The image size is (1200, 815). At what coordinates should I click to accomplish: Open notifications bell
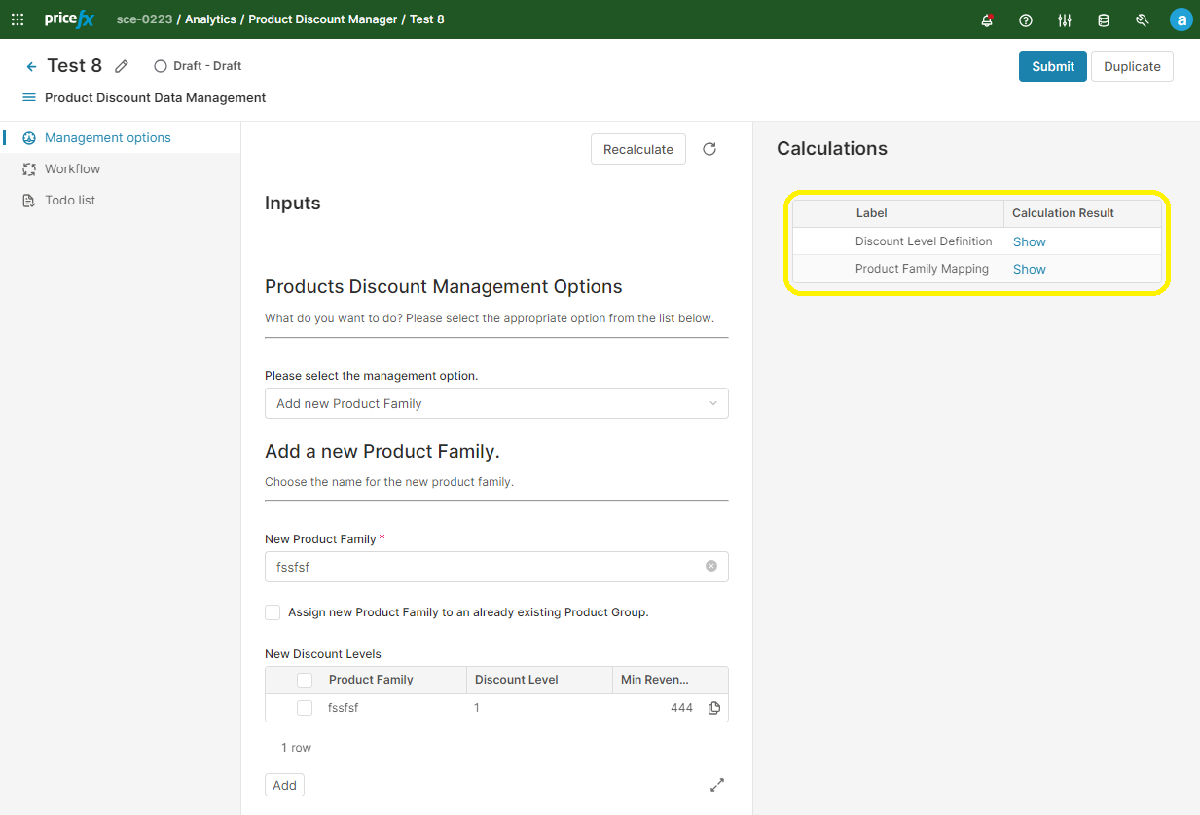pos(987,19)
